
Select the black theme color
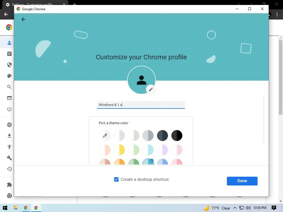(x=177, y=135)
